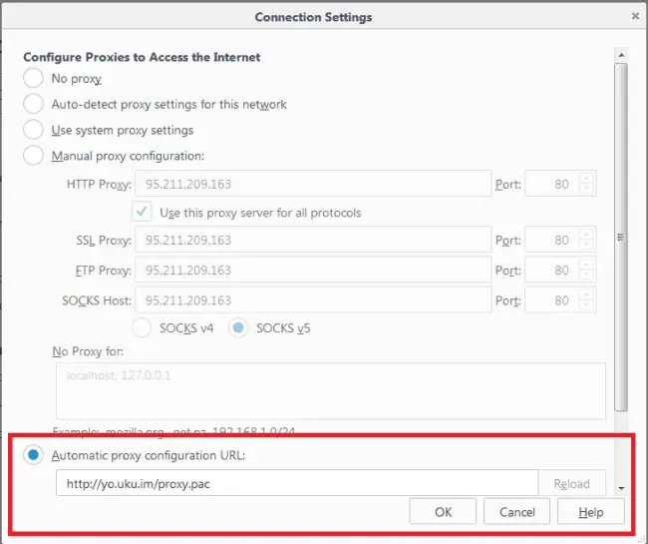
Task: Increase HTTP Proxy port with stepper arrows
Action: click(587, 180)
